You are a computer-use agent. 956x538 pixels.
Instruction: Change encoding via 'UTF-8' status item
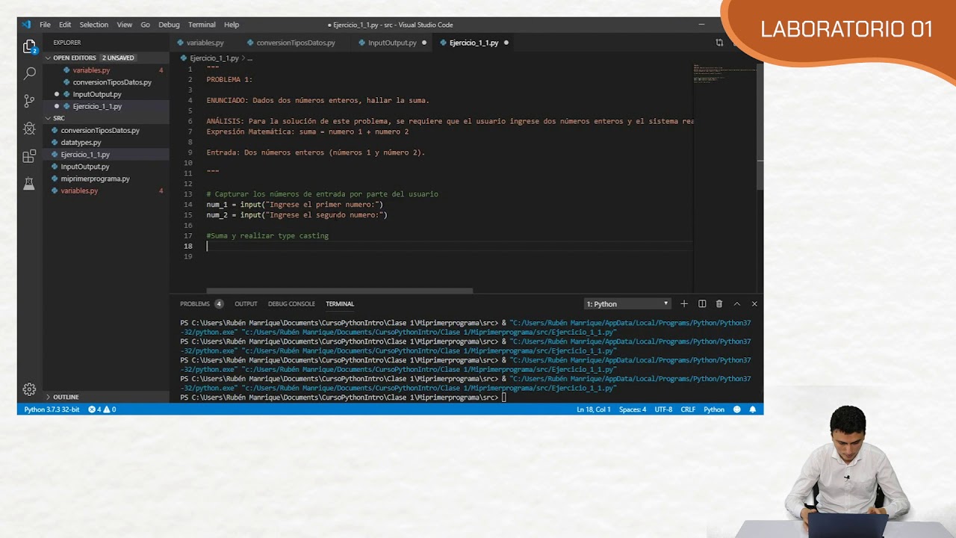tap(663, 409)
